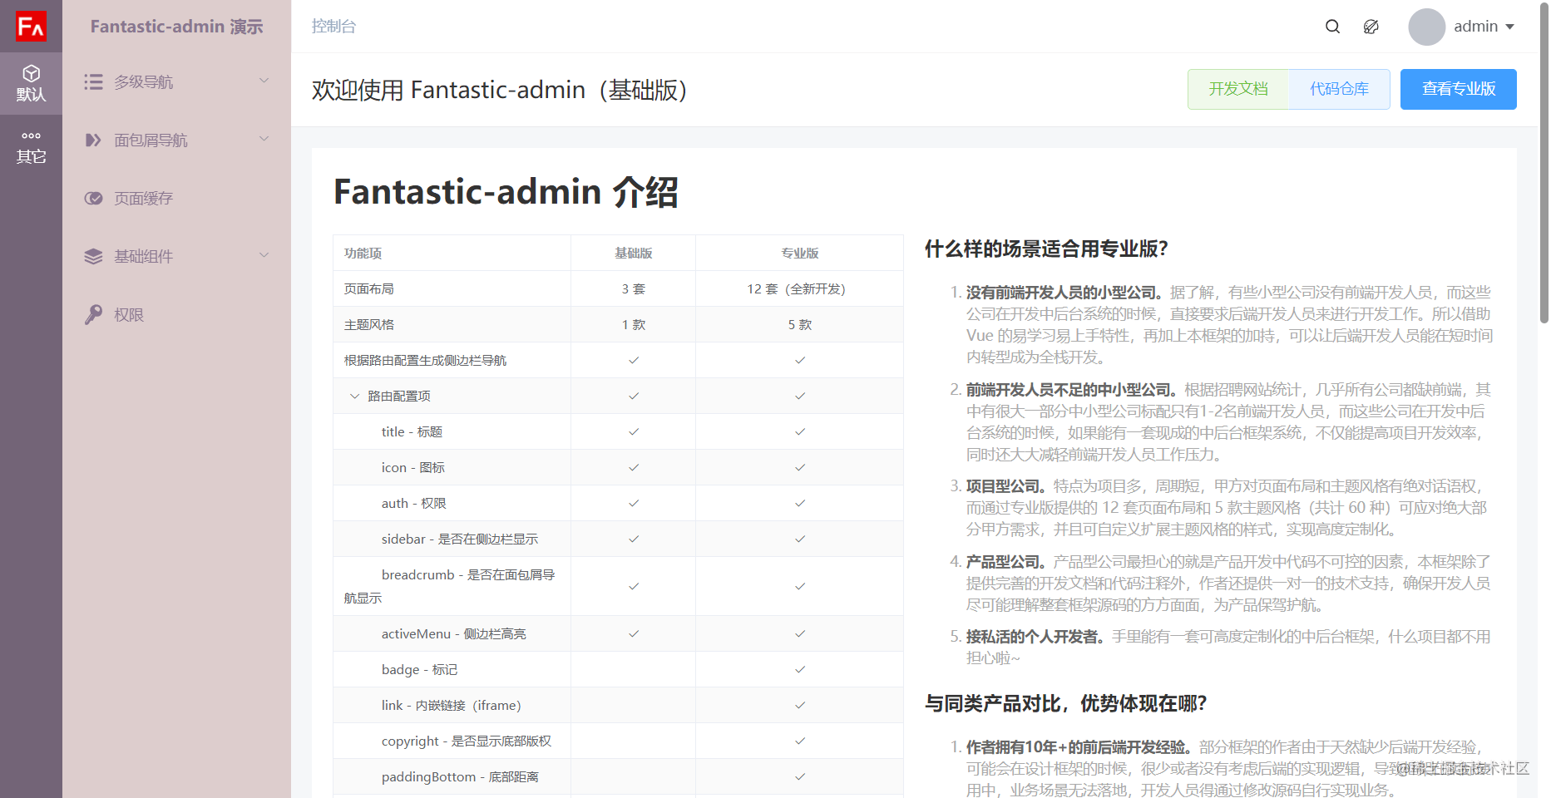The width and height of the screenshot is (1551, 798).
Task: Collapse the 路由配置项 table row
Action: point(354,397)
